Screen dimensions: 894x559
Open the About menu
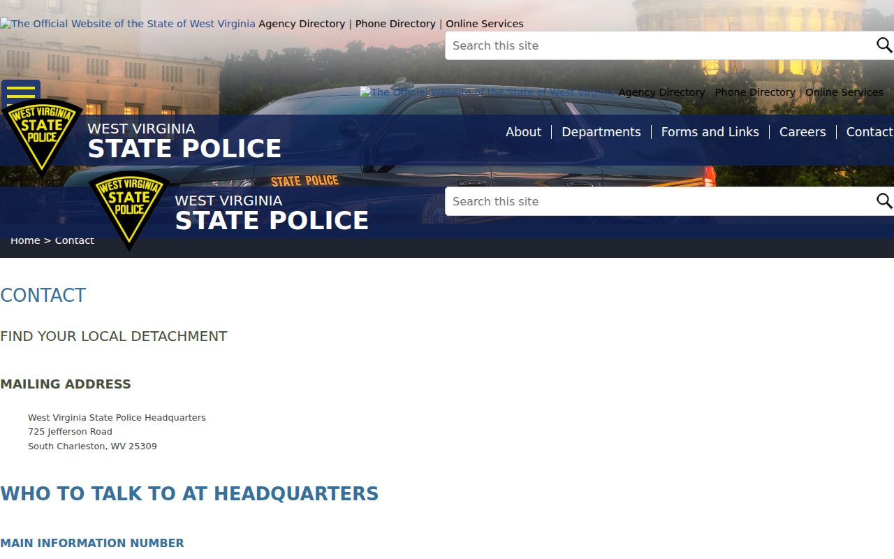(x=523, y=132)
